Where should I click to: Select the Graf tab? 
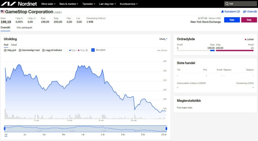pos(6,45)
